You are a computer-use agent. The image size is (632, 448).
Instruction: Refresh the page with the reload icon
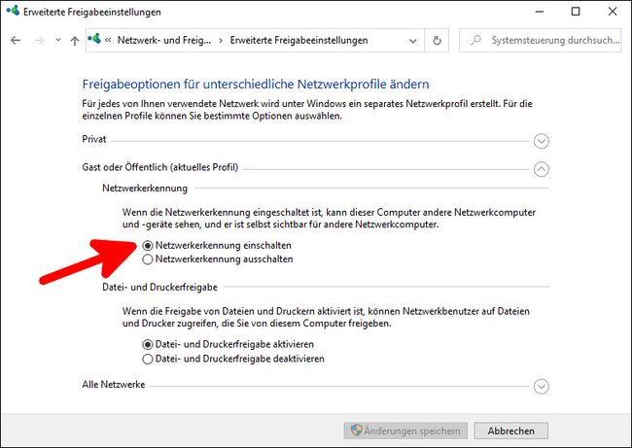(437, 40)
